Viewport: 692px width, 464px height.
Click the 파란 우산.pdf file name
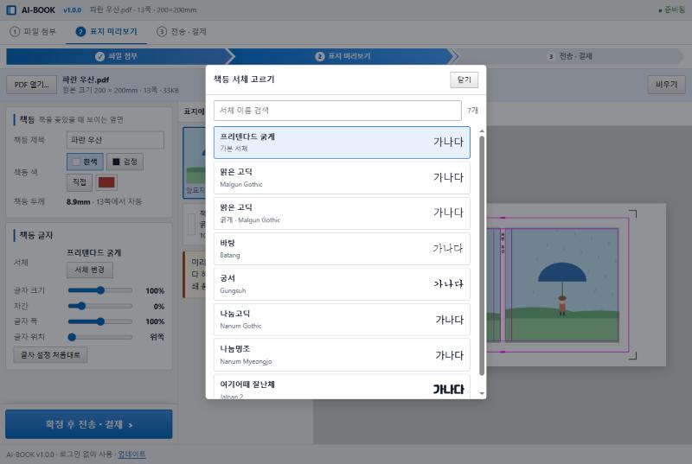click(x=86, y=79)
